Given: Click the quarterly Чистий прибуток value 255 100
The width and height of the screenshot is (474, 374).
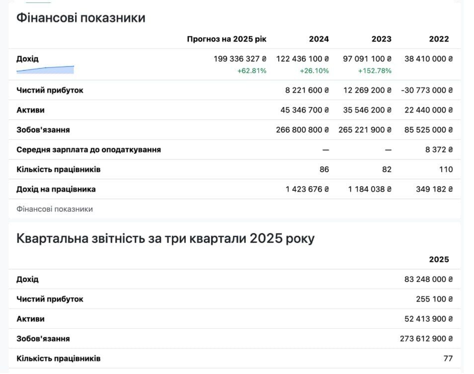Looking at the screenshot, I should click(x=434, y=298).
